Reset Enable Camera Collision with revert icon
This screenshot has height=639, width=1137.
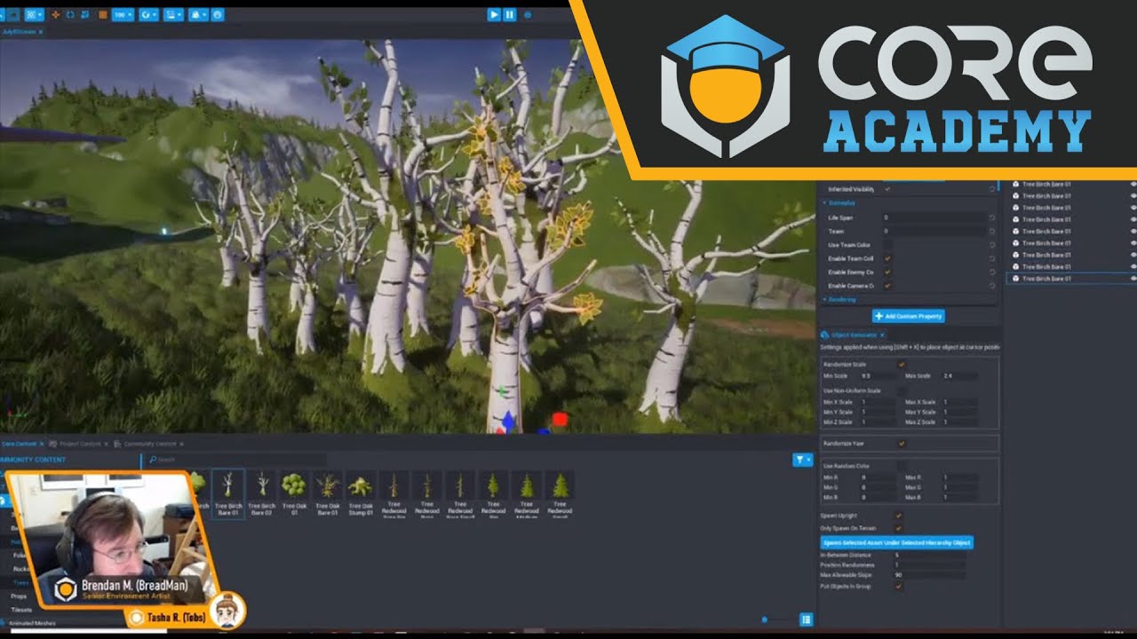click(x=991, y=286)
